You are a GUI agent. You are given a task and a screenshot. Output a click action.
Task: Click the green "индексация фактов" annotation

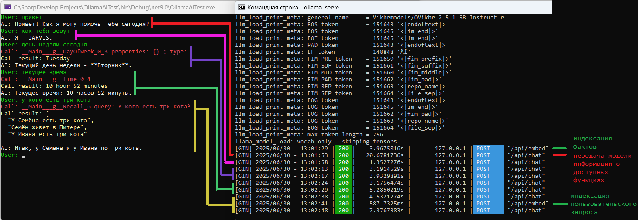[591, 143]
